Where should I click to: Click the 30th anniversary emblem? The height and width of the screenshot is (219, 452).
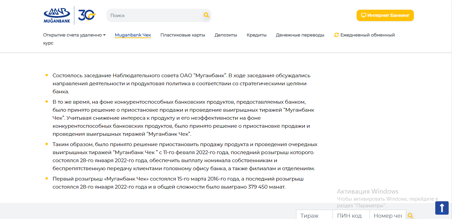click(87, 15)
